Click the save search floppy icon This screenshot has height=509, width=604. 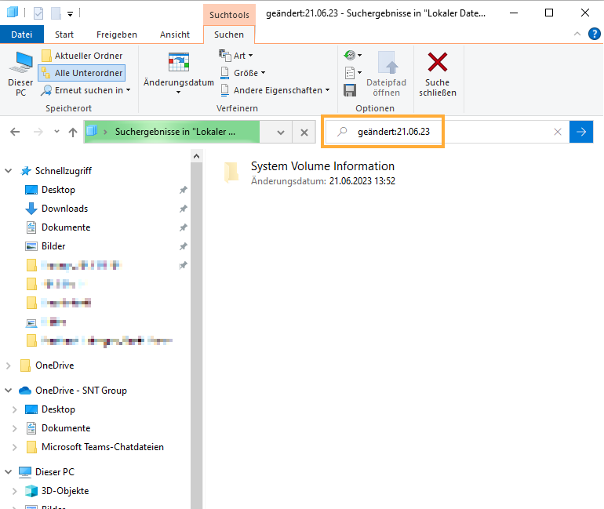click(x=350, y=90)
